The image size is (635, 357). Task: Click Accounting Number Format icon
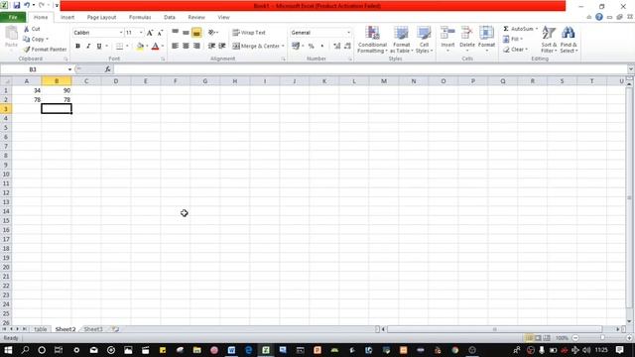pyautogui.click(x=296, y=47)
